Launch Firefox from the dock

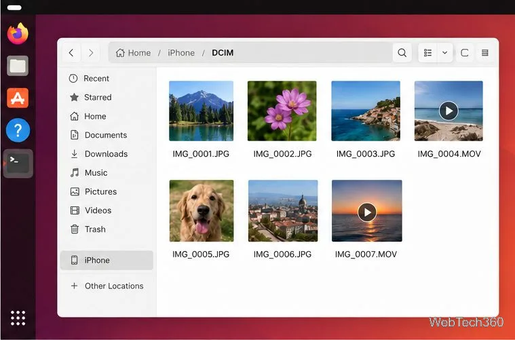point(18,33)
